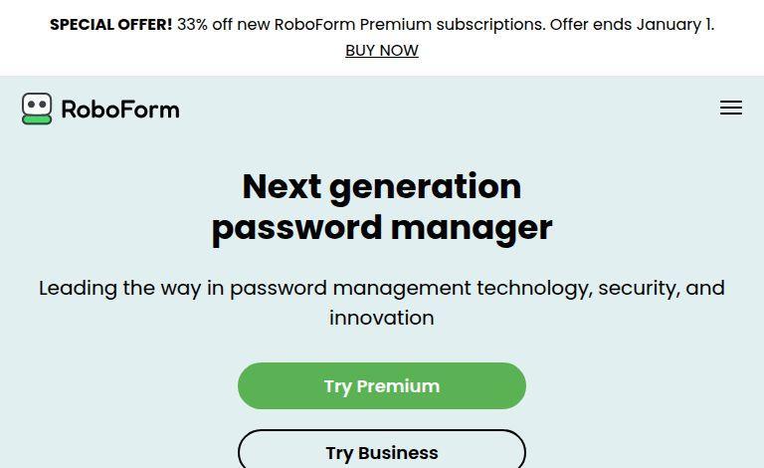Screen dimensions: 764x468
Task: Click the word 'generation' in the headline
Action: point(425,186)
